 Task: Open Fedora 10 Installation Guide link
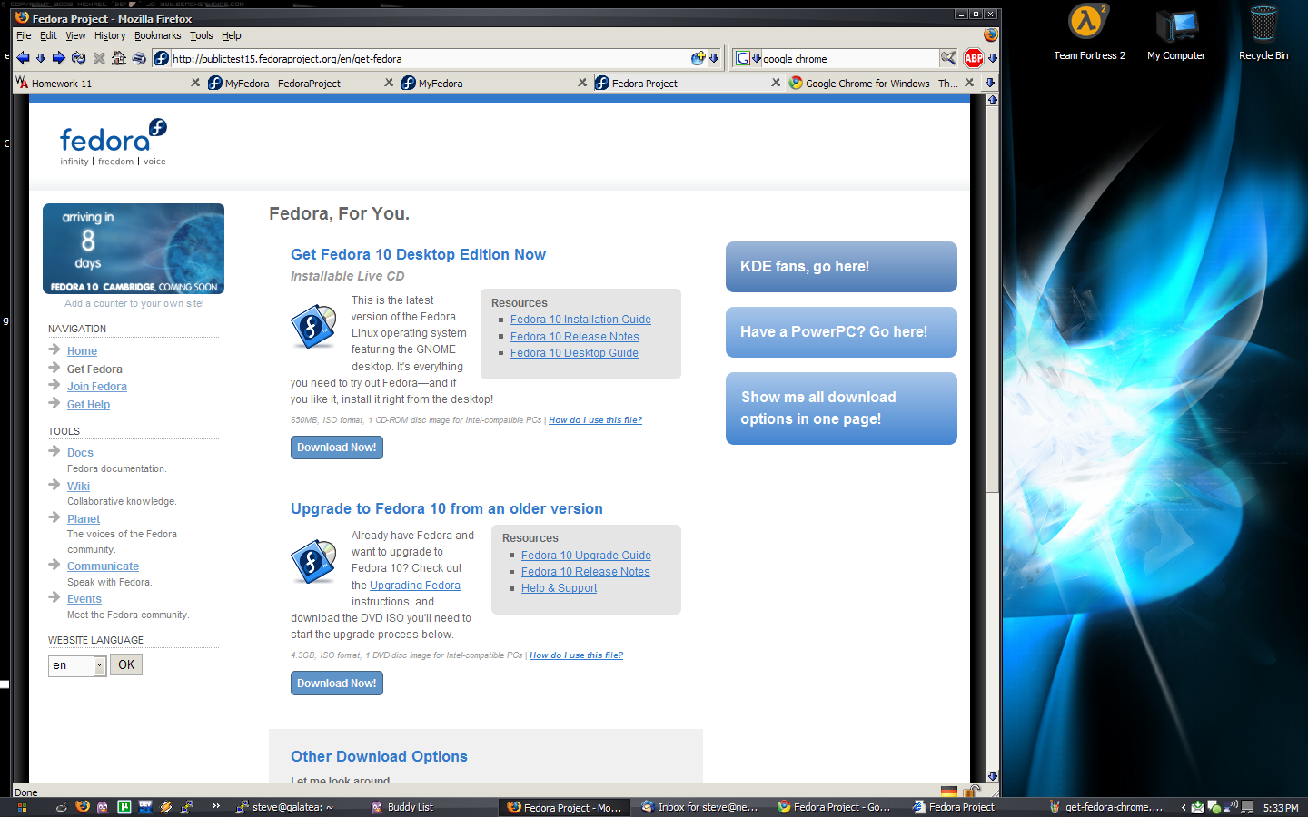tap(580, 320)
